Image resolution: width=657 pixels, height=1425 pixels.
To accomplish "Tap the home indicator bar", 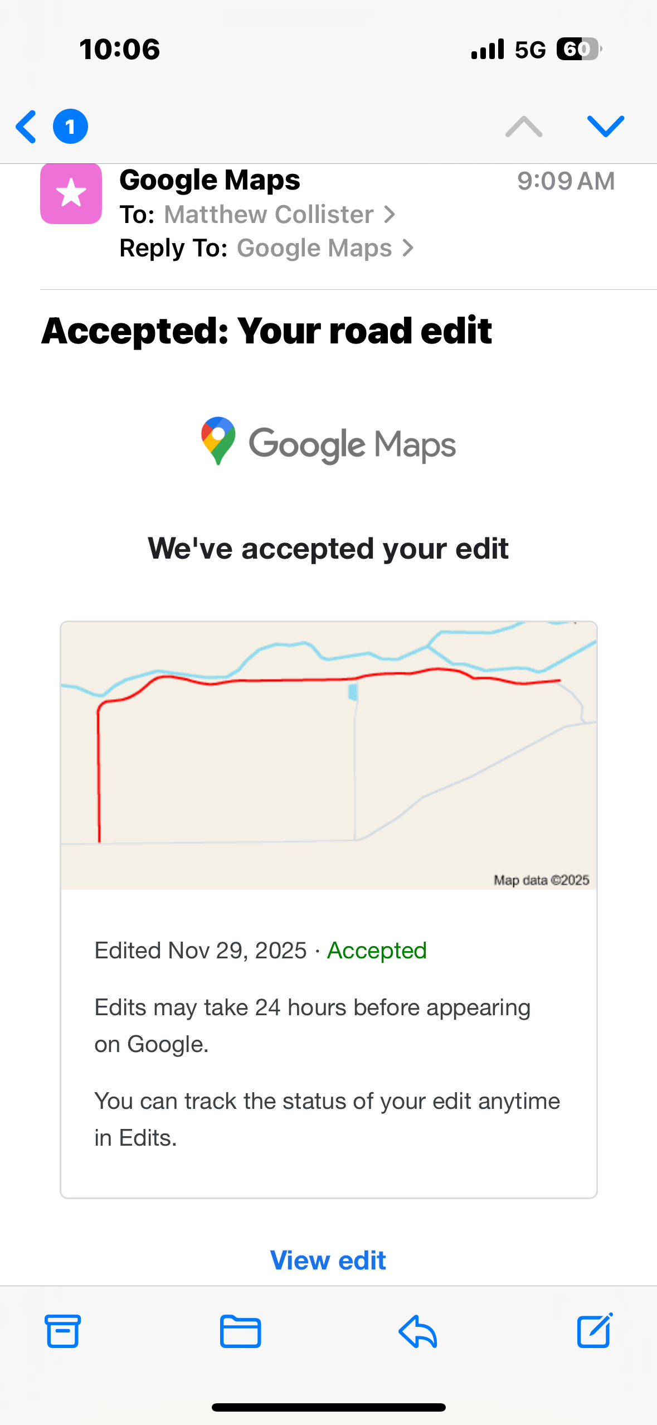I will pos(328,1407).
